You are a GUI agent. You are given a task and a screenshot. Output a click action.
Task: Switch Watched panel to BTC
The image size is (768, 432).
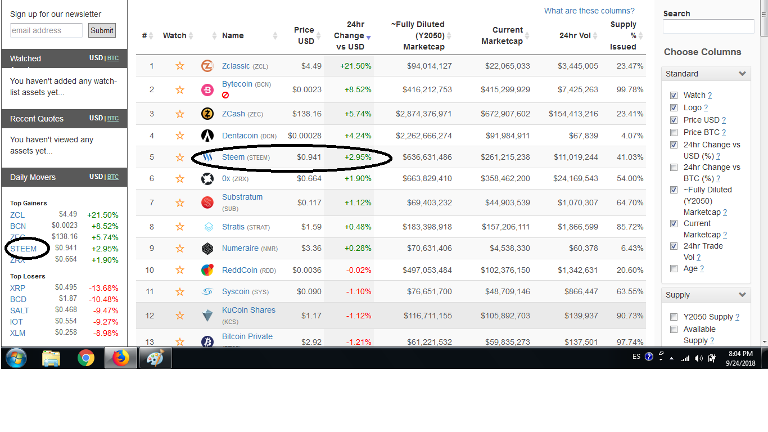113,58
